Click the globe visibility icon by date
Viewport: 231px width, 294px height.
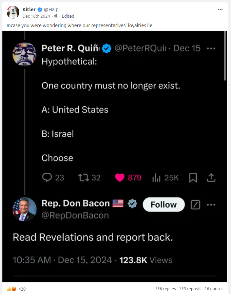(56, 16)
